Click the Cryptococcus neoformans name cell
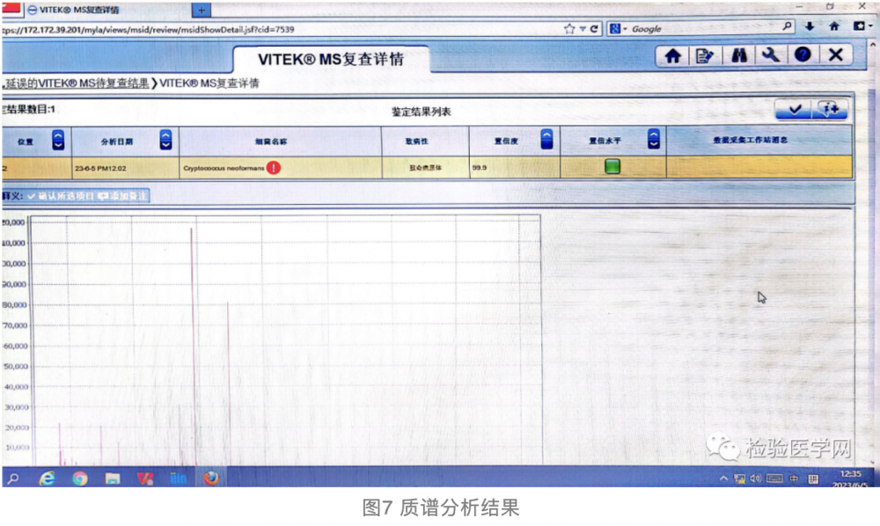880x526 pixels. click(280, 168)
